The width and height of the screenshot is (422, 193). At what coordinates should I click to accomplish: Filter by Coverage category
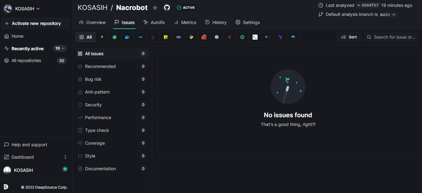(112, 143)
